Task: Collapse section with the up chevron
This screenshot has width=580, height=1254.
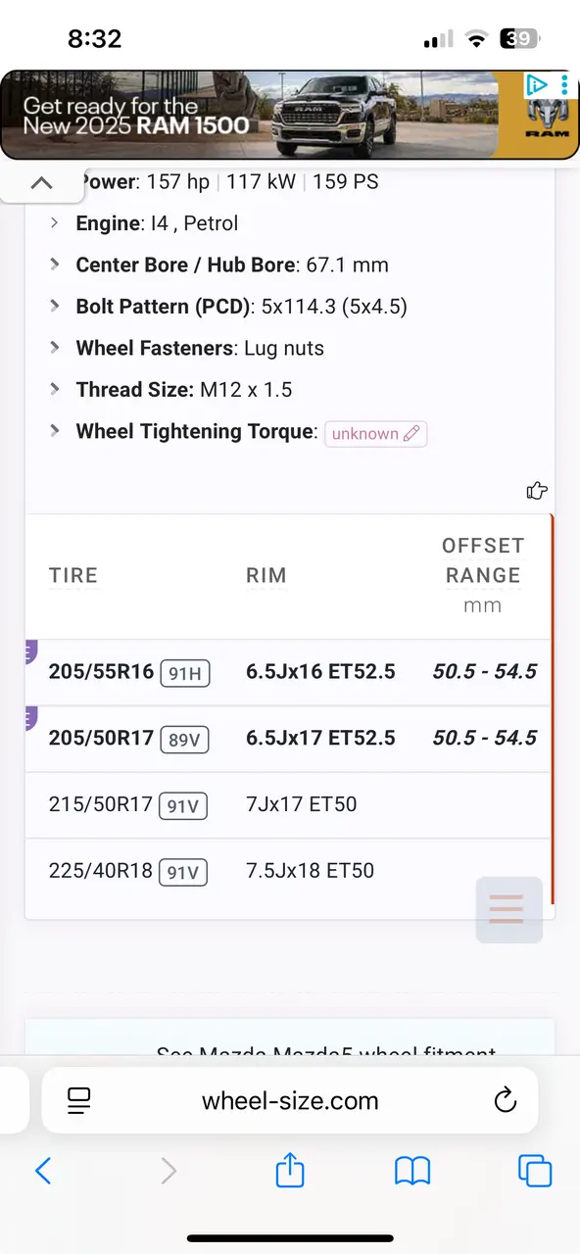Action: (x=41, y=182)
